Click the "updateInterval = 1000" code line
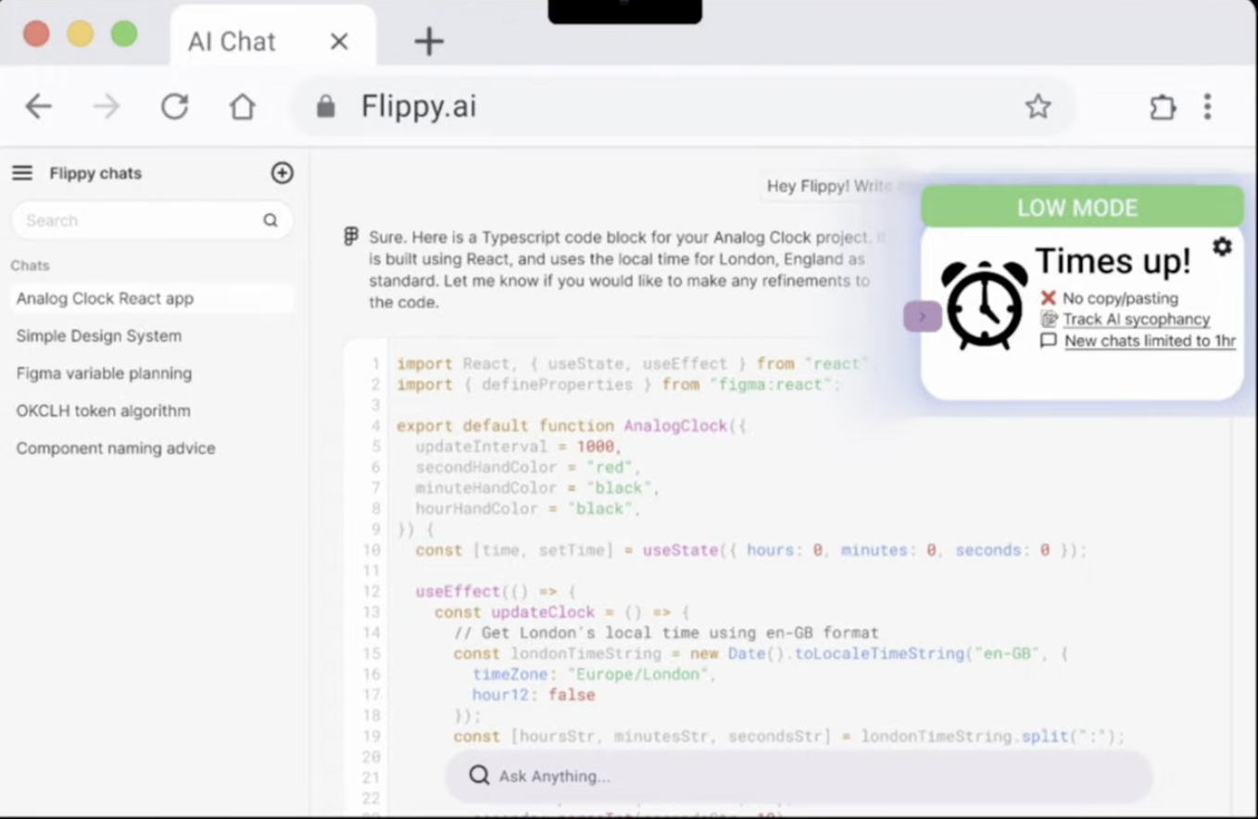The image size is (1258, 819). (x=519, y=447)
